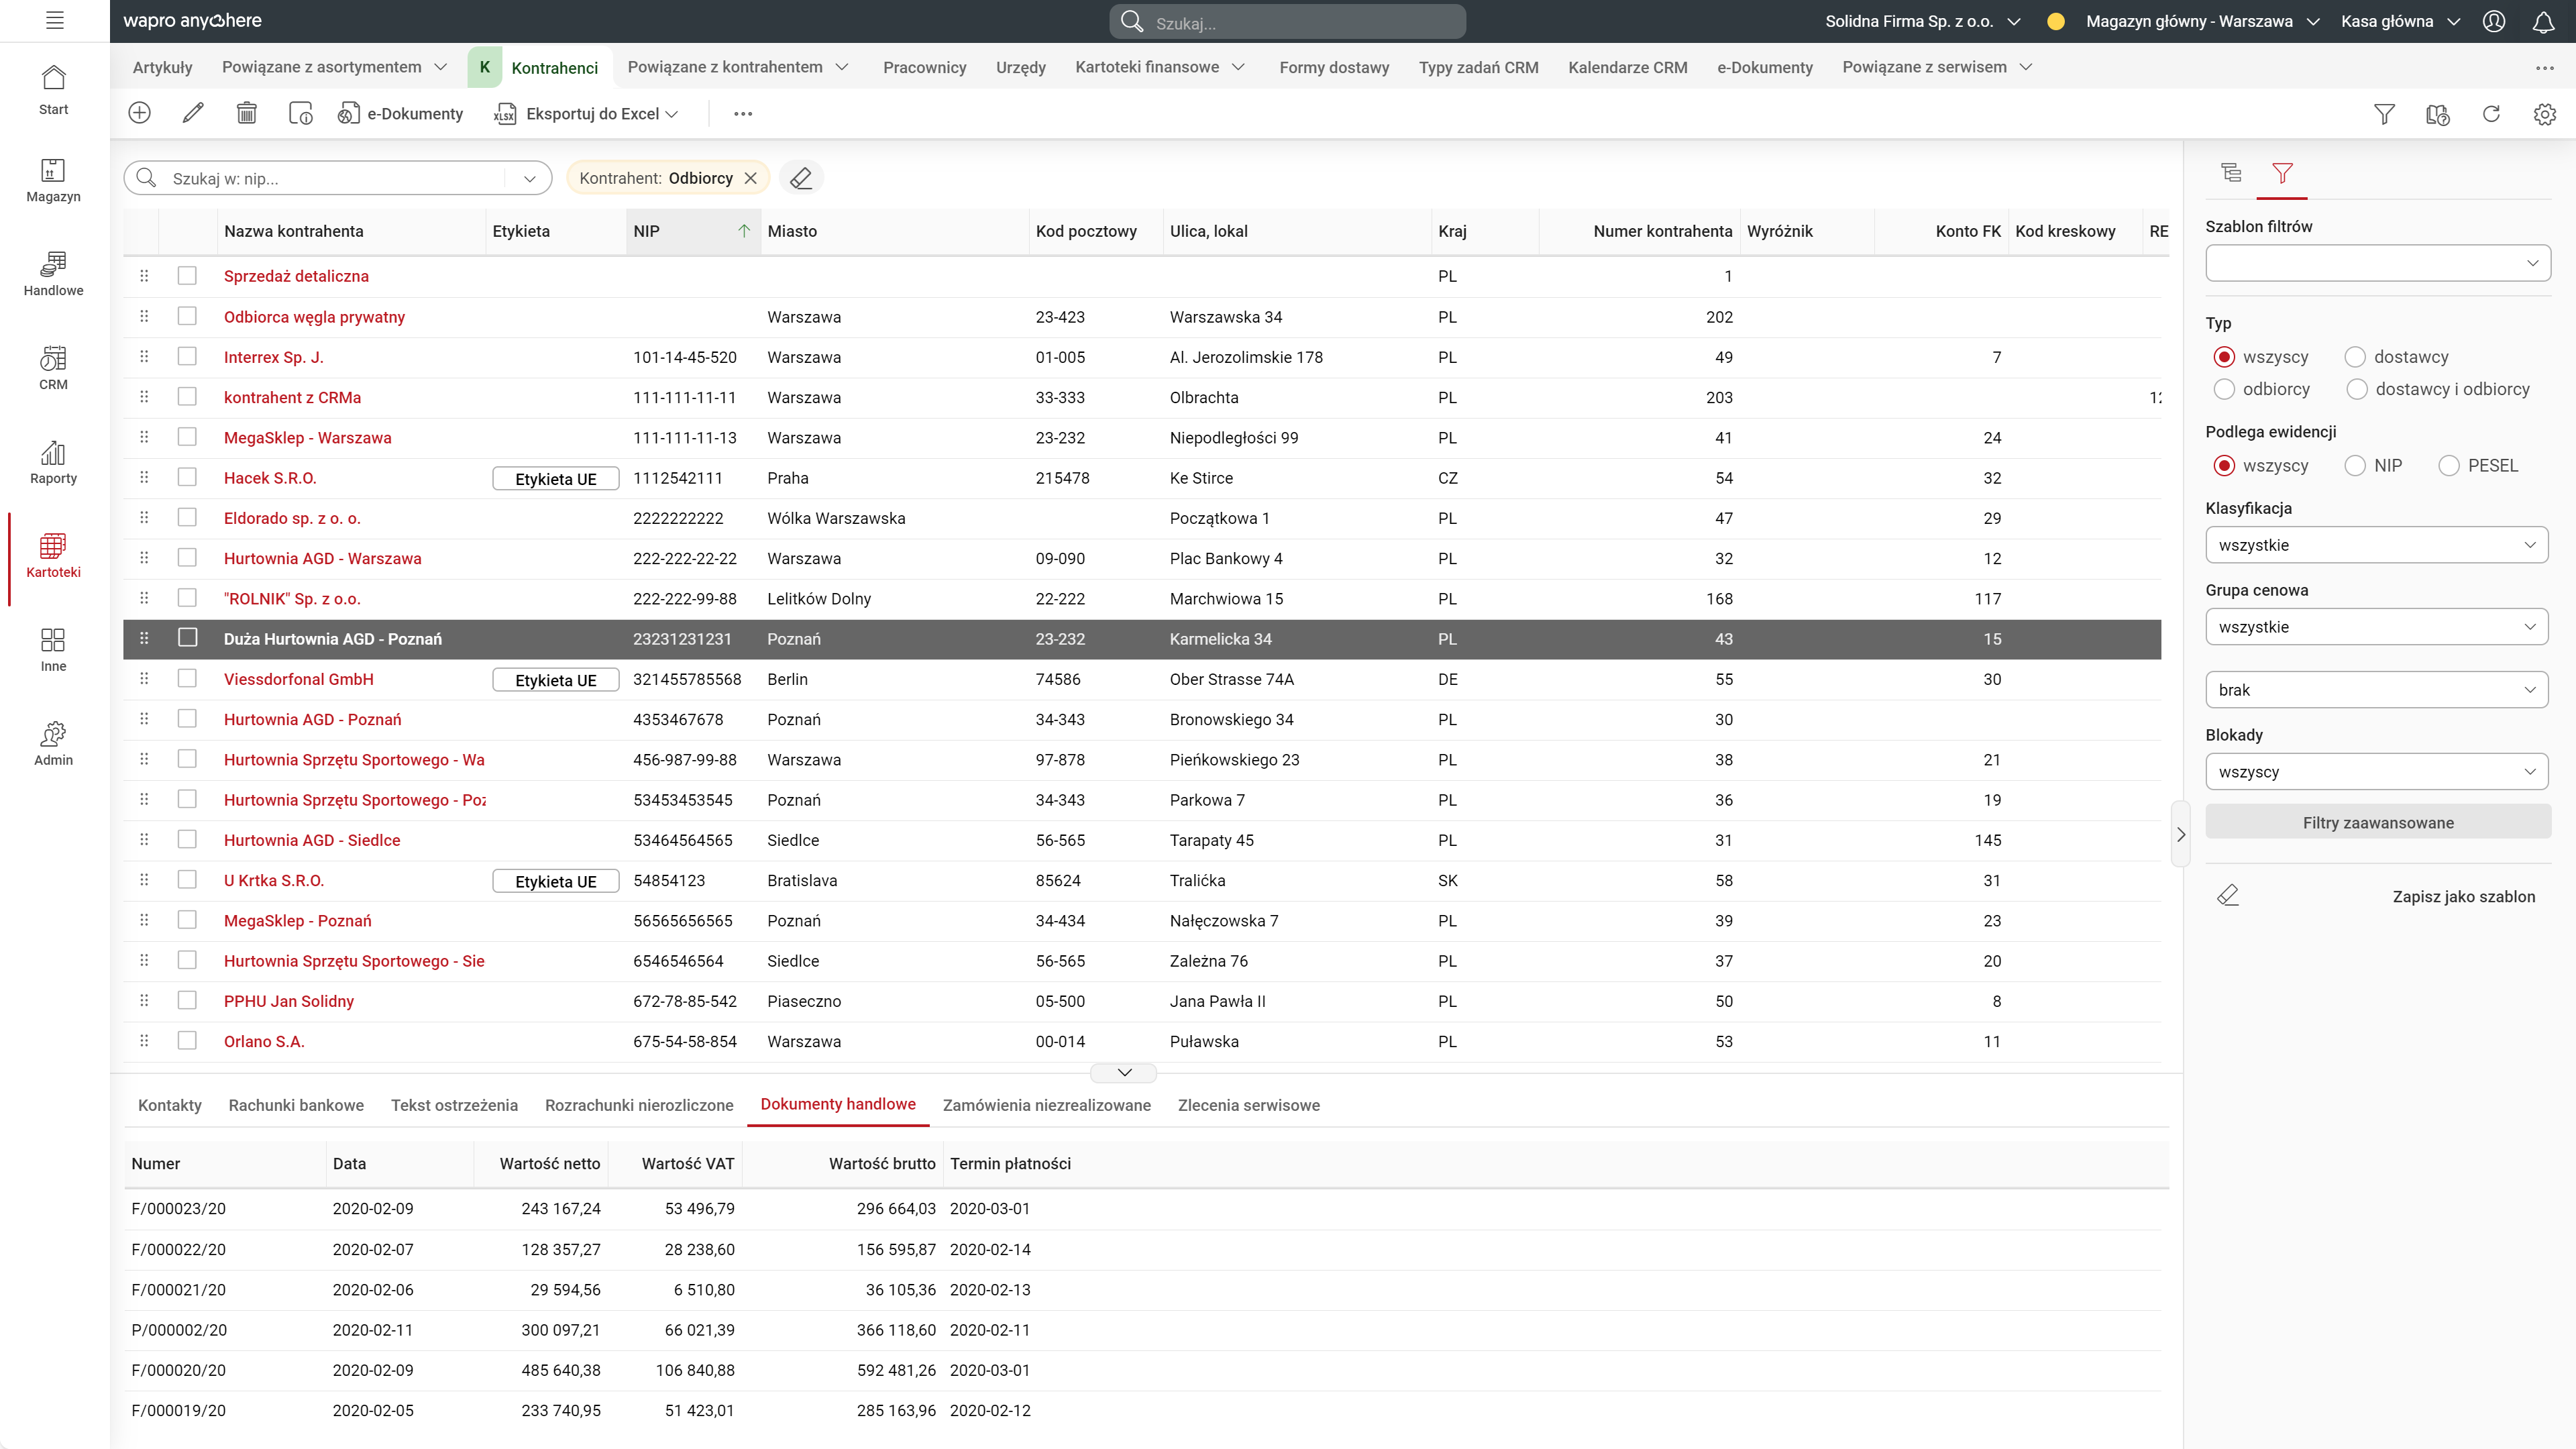Image resolution: width=2576 pixels, height=1449 pixels.
Task: Click the add new contractor plus icon
Action: (x=139, y=113)
